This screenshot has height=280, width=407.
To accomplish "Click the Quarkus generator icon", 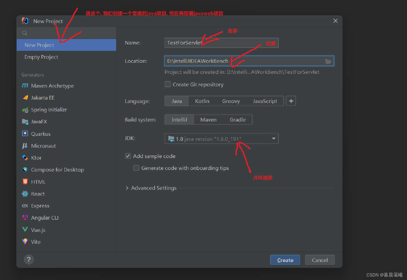I will (25, 134).
